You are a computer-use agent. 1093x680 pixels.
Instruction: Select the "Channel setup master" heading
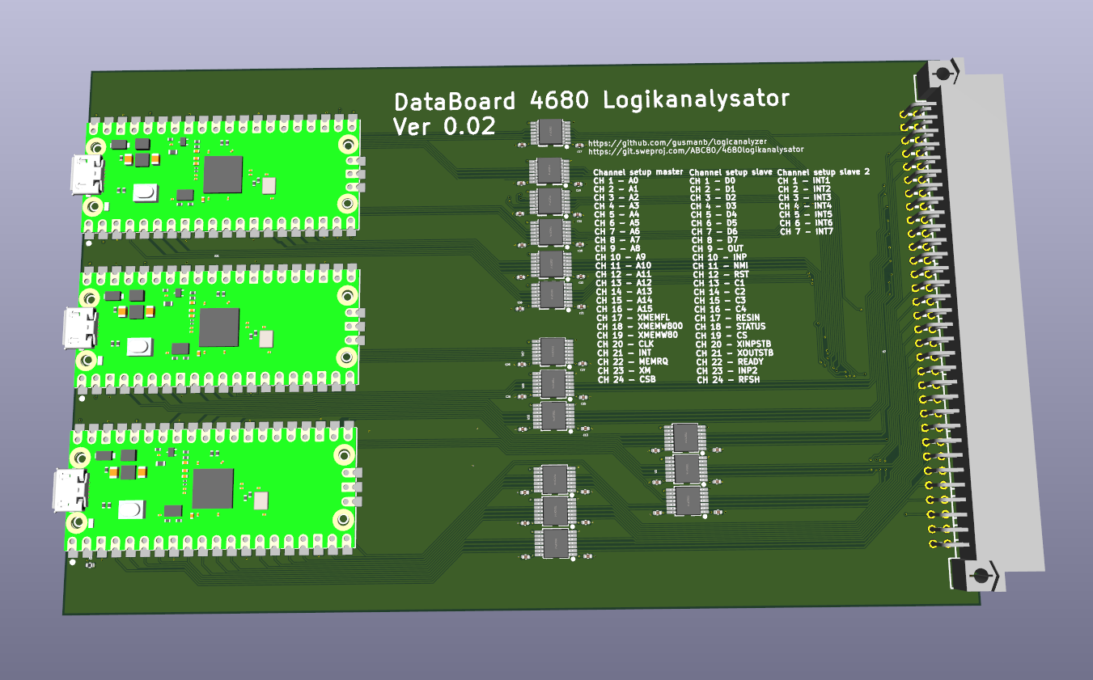[x=638, y=172]
